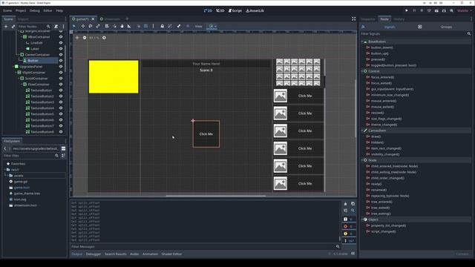The width and height of the screenshot is (475, 267).
Task: Toggle distraction-free mode
Action: point(353,19)
